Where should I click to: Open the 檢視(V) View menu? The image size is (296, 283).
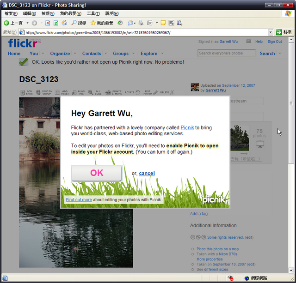(x=48, y=13)
